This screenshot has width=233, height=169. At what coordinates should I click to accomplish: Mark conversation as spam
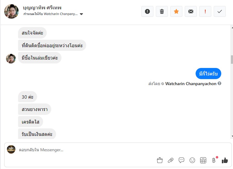tap(147, 11)
